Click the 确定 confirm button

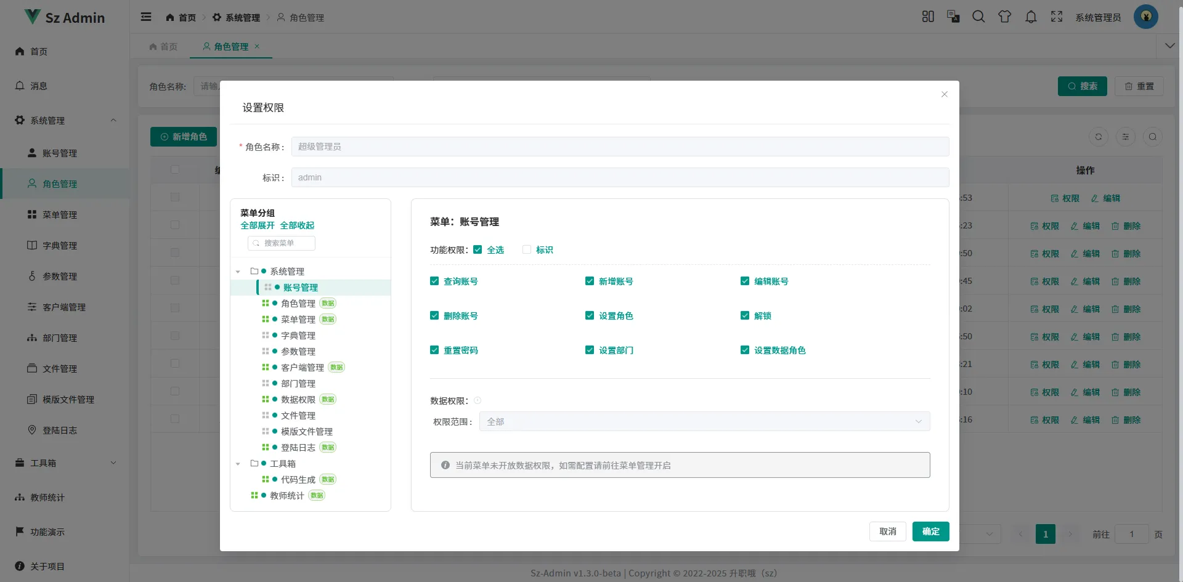click(x=930, y=531)
